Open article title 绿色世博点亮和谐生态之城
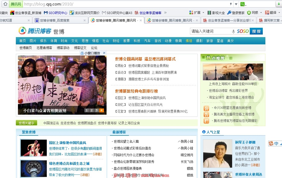 pos(69,163)
